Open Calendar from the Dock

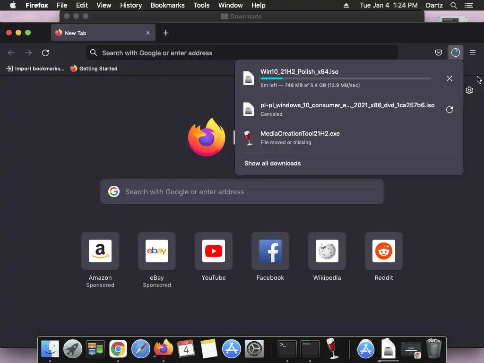click(186, 349)
